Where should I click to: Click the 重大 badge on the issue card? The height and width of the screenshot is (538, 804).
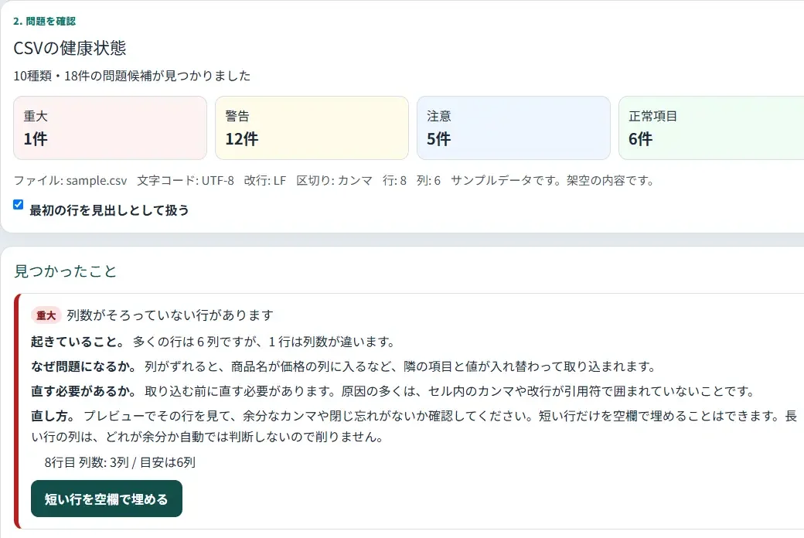click(x=46, y=315)
